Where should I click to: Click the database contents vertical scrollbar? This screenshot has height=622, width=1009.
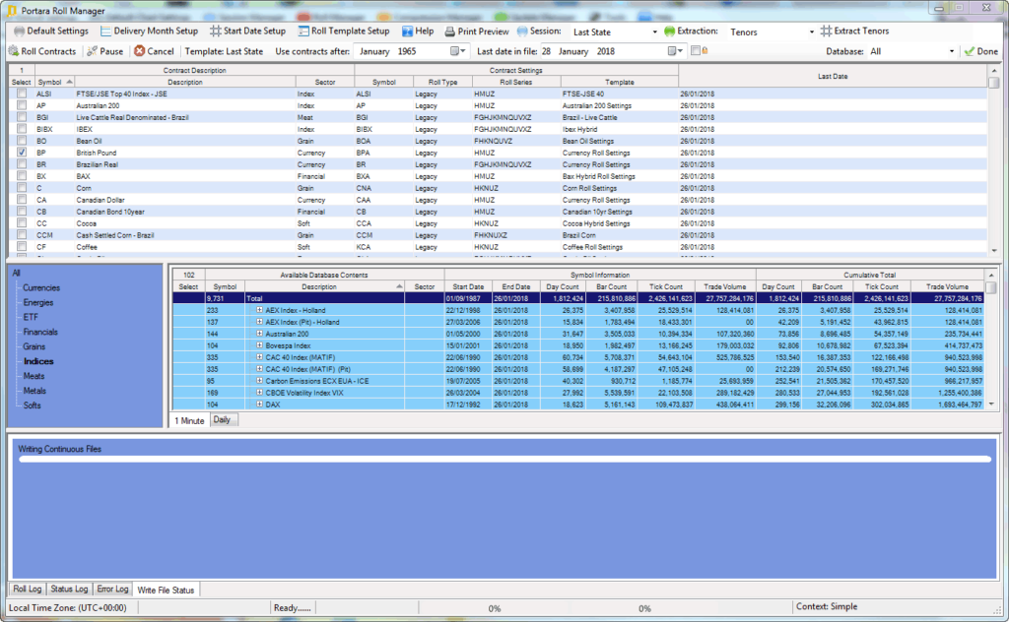coord(991,340)
